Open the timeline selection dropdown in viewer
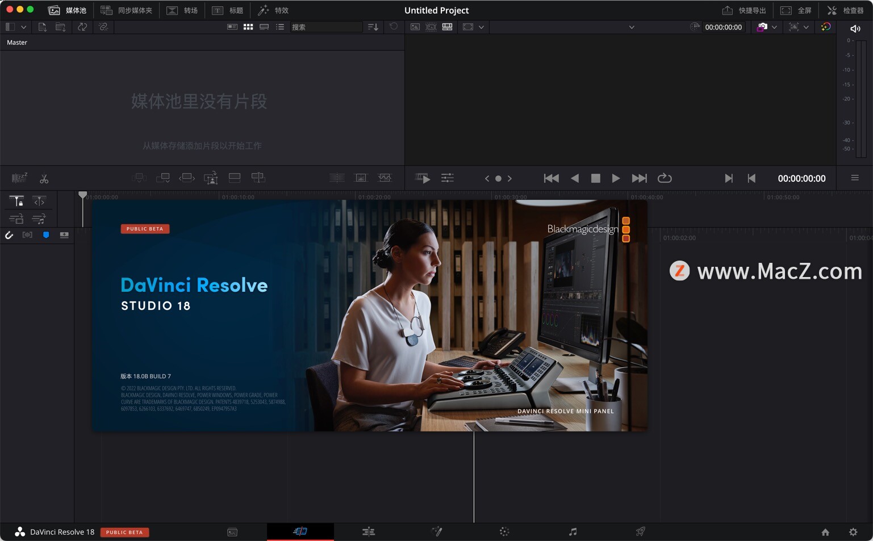The width and height of the screenshot is (873, 541). click(632, 27)
